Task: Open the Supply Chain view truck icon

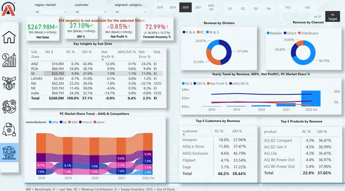Action: [x=9, y=129]
